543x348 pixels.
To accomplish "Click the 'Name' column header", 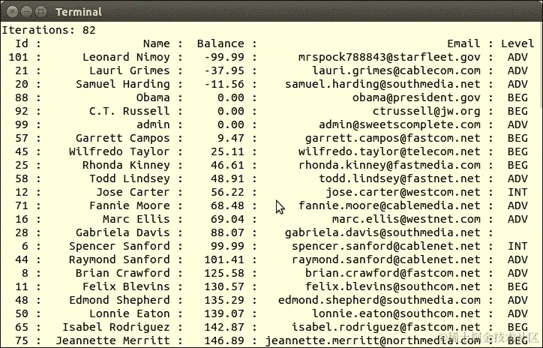I will tap(157, 43).
